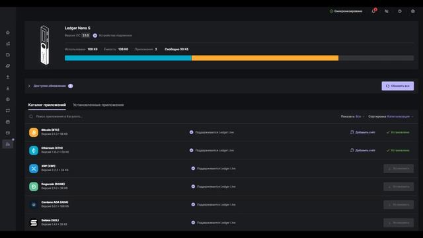The image size is (423, 238).
Task: Open Portfolio via the home sidebar icon
Action: pos(8,32)
